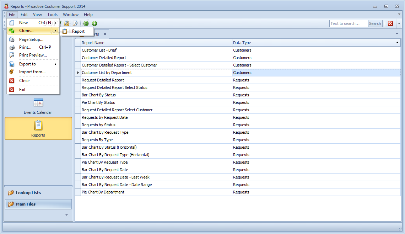
Task: Open the Edit menu
Action: click(x=24, y=15)
